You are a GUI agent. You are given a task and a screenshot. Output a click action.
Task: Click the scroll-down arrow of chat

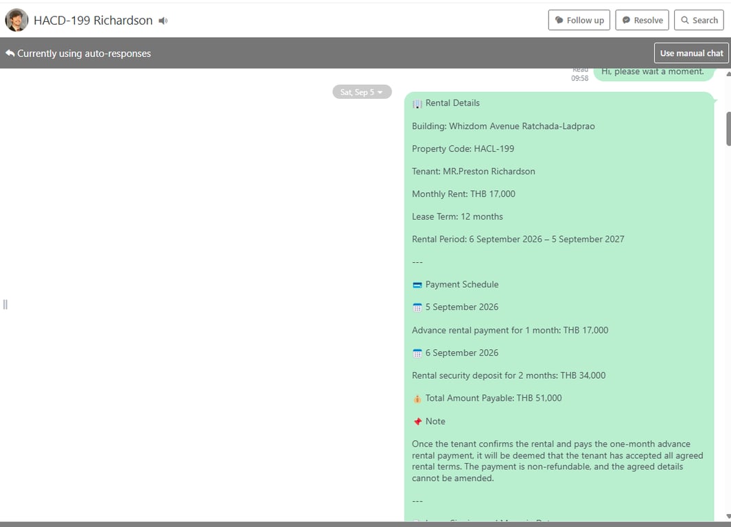728,516
